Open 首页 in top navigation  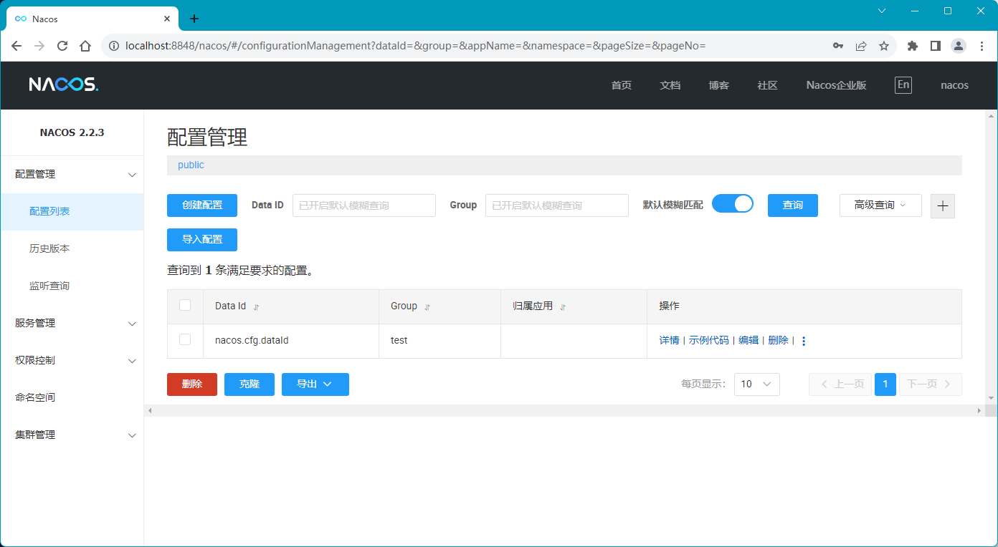click(x=622, y=85)
